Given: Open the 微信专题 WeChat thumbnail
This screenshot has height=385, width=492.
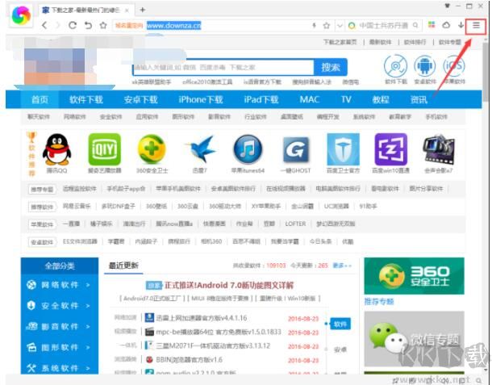Looking at the screenshot, I should pyautogui.click(x=415, y=339).
